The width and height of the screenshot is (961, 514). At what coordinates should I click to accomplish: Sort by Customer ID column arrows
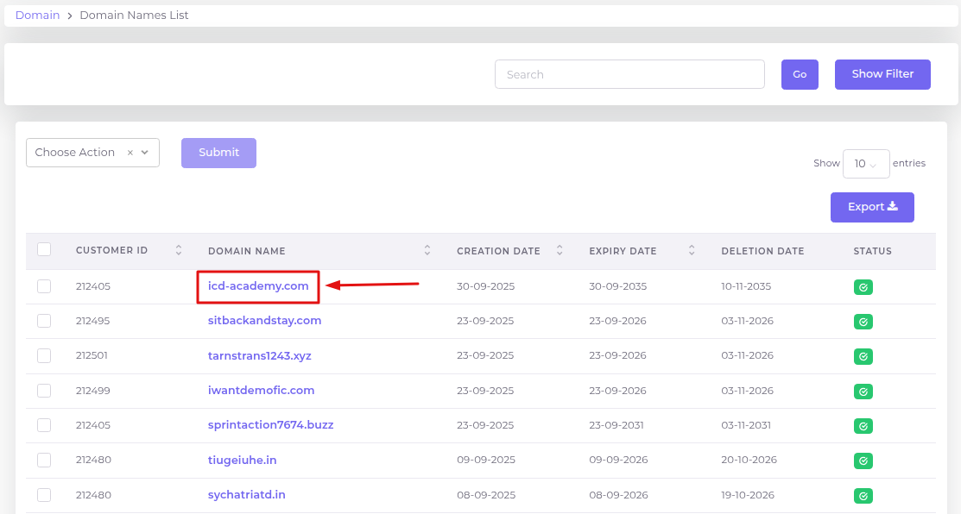(179, 251)
